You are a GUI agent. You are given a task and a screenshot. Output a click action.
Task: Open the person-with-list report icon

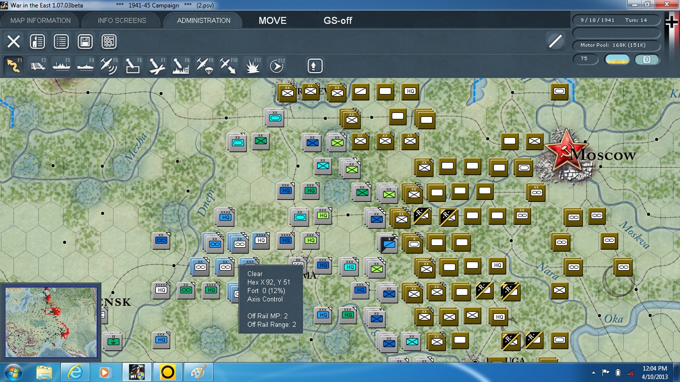[x=37, y=41]
